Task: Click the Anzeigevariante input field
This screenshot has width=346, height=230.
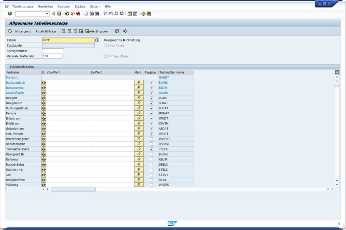Action: (53, 51)
